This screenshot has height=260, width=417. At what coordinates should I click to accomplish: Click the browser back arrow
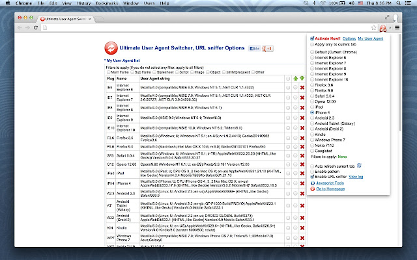[20, 27]
